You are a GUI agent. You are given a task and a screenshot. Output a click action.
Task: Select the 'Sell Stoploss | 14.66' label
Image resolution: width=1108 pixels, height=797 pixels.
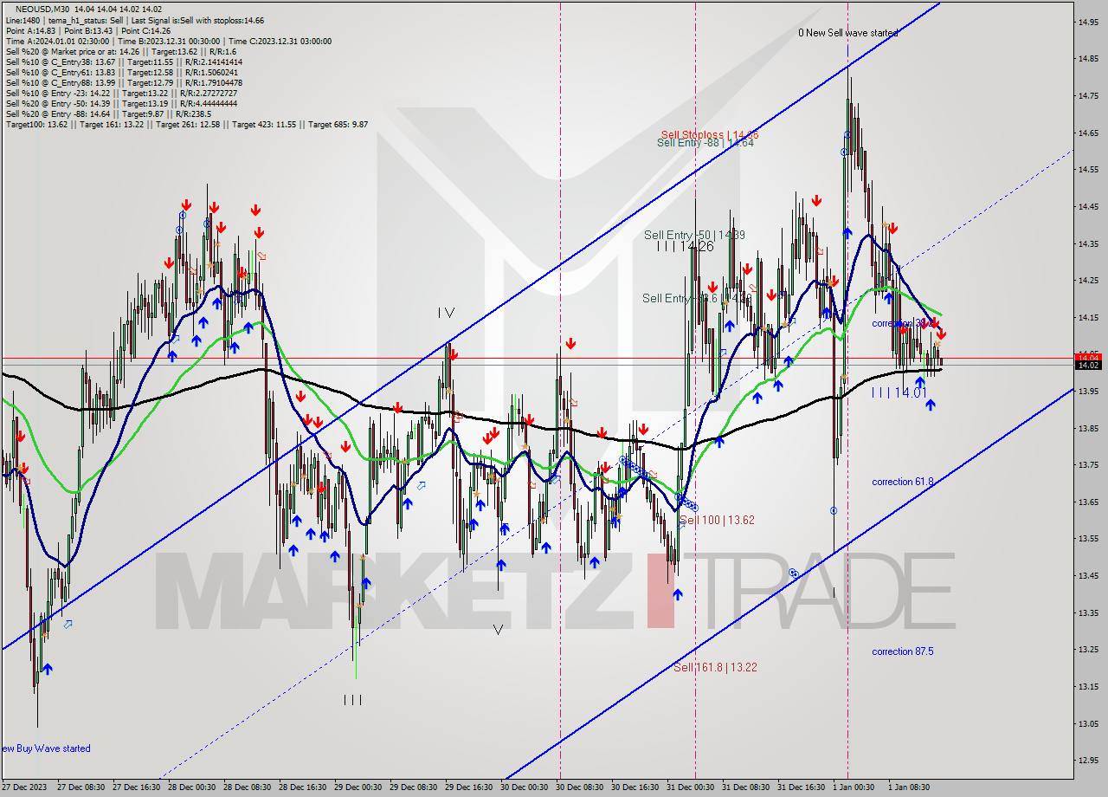710,134
